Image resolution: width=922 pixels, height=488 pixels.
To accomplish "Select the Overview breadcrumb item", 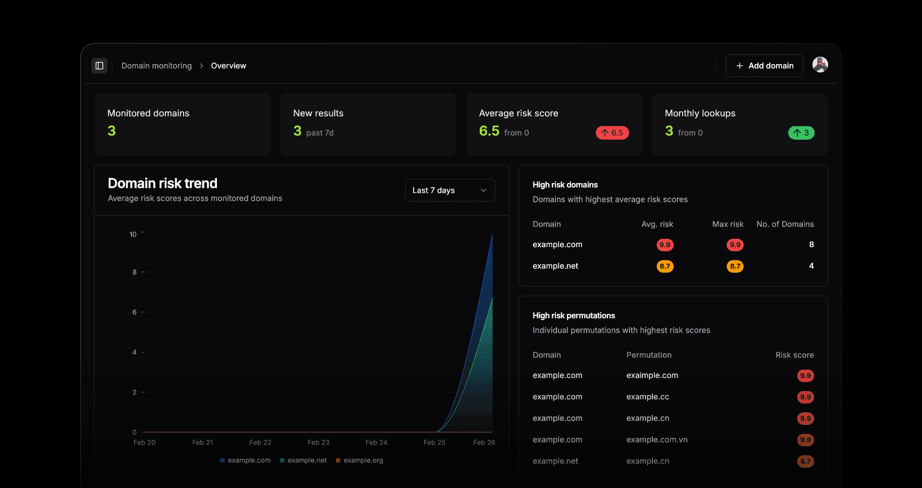I will coord(228,66).
